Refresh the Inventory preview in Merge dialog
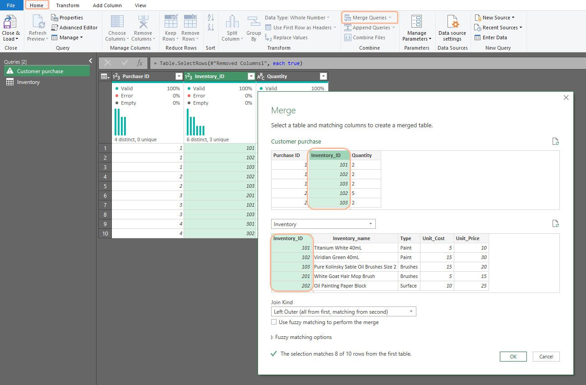This screenshot has width=586, height=385. pyautogui.click(x=556, y=224)
